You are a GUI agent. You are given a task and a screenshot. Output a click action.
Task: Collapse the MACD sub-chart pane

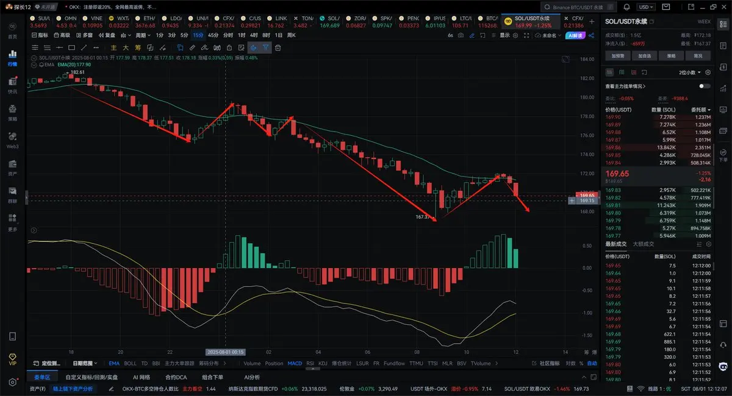click(34, 230)
